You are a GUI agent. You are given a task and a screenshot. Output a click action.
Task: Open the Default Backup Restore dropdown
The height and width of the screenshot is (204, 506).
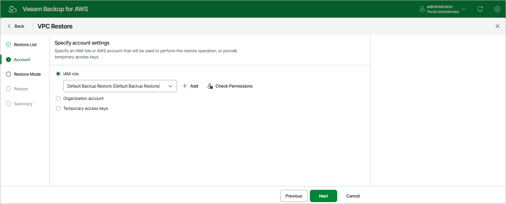[120, 86]
